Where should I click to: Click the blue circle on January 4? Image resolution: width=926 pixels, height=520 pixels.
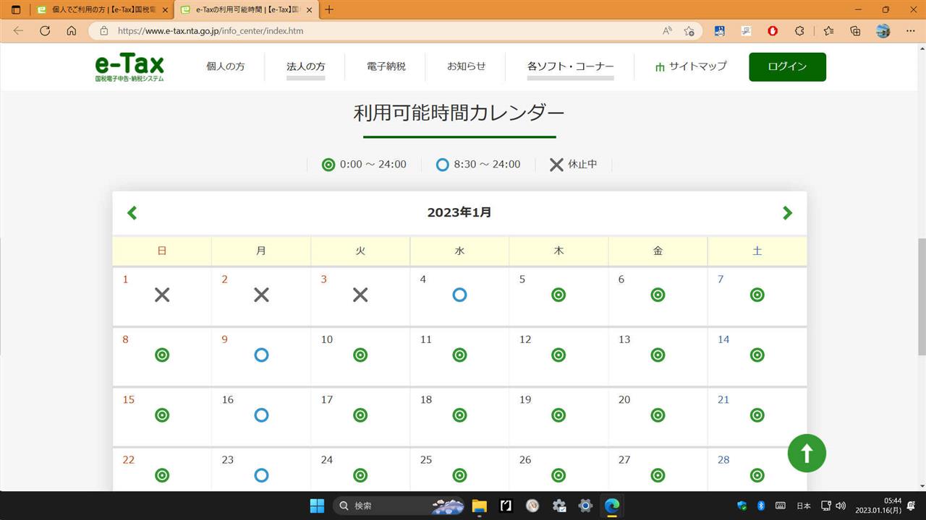pos(459,295)
